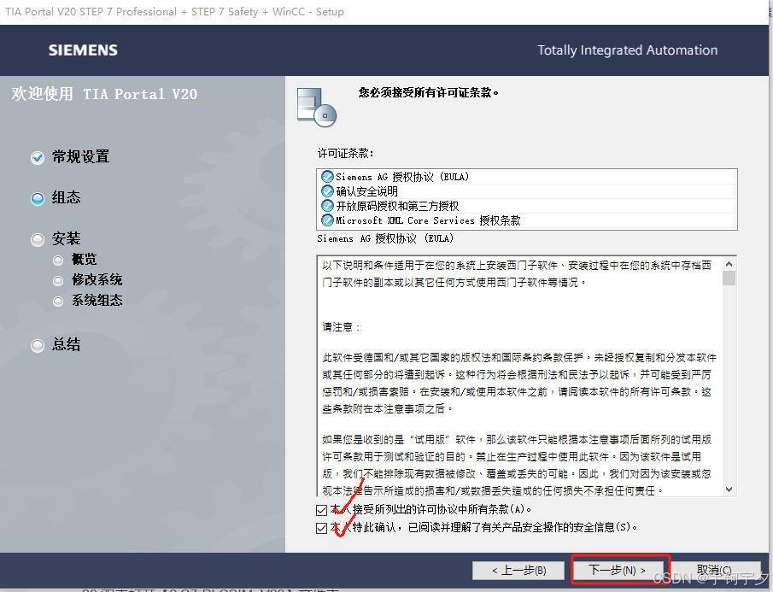Select the 开放原码授权和第三方授权 entry
The width and height of the screenshot is (773, 592).
tap(526, 206)
